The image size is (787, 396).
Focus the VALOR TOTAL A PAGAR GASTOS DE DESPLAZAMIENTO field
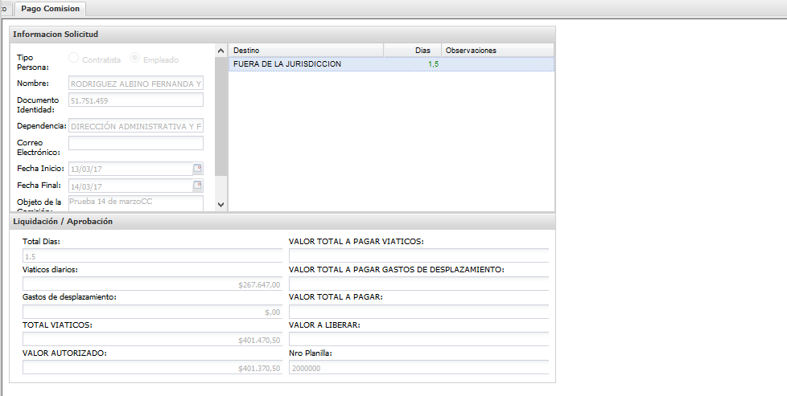418,284
